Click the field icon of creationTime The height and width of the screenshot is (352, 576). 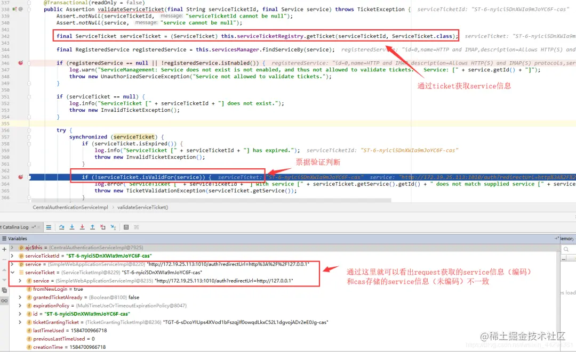[29, 347]
